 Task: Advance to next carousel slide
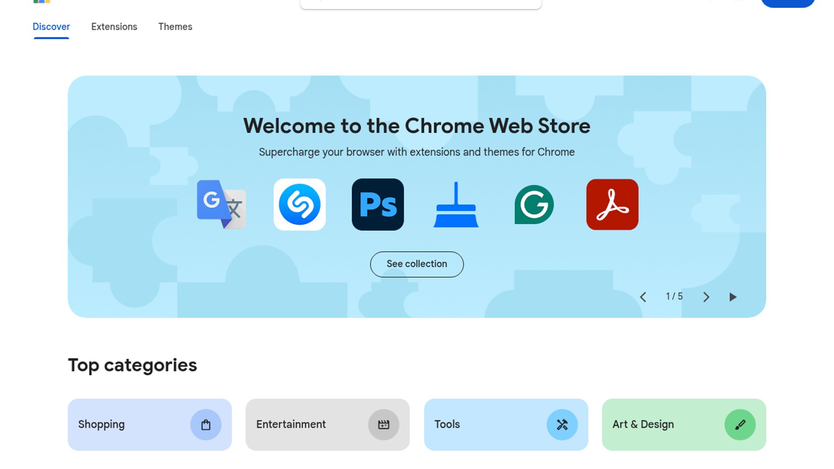pyautogui.click(x=706, y=297)
